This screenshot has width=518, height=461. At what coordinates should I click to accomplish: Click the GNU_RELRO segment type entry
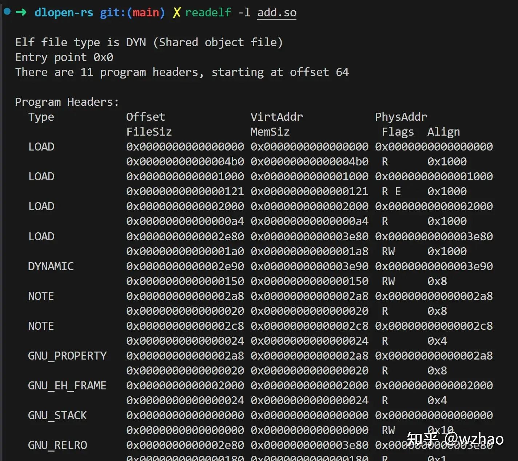57,445
